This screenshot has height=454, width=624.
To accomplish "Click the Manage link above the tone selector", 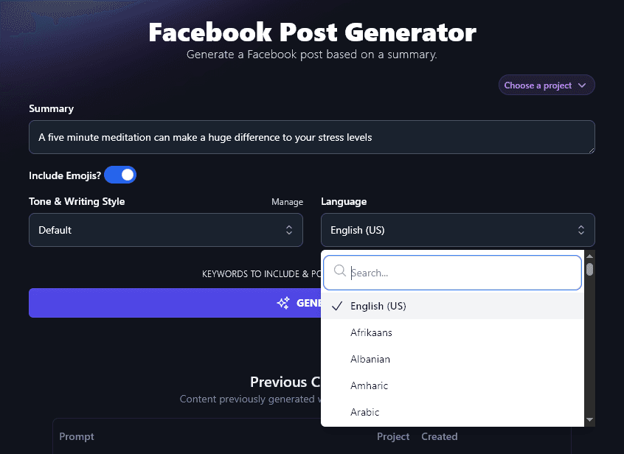I will tap(287, 201).
